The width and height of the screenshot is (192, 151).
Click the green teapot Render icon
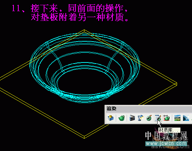point(121,118)
